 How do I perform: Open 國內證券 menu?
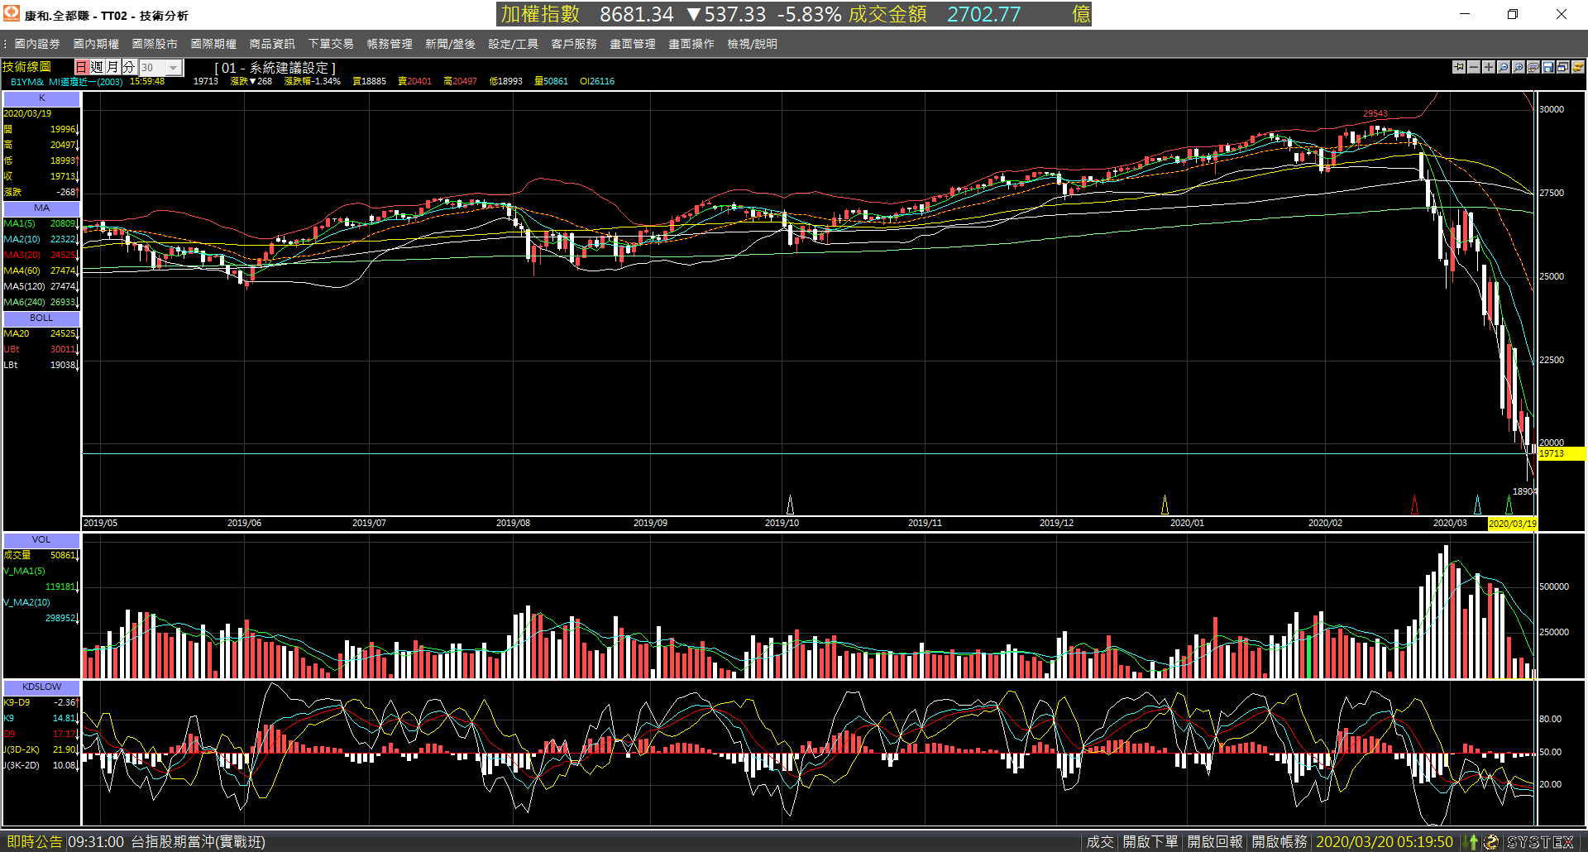pos(37,44)
